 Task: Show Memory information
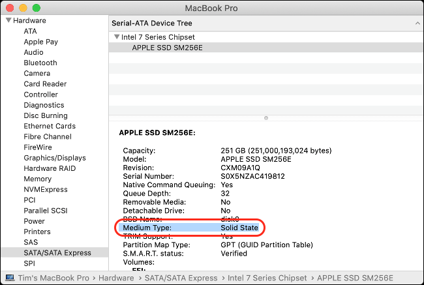pos(38,179)
